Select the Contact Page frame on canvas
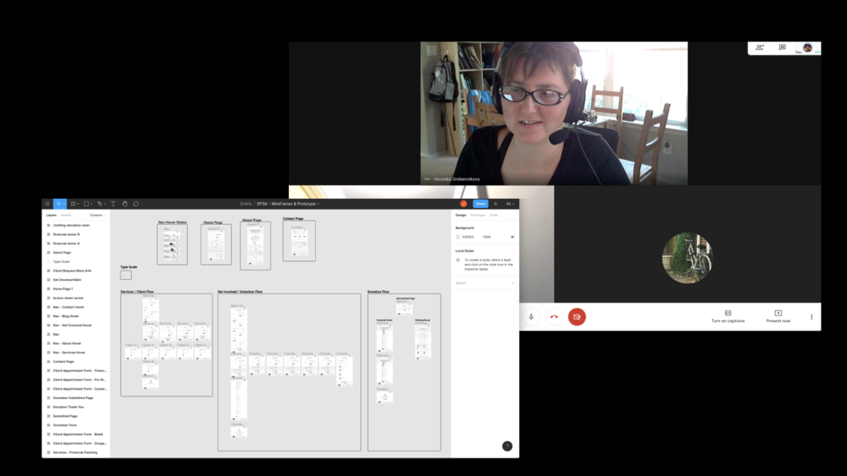 point(299,240)
